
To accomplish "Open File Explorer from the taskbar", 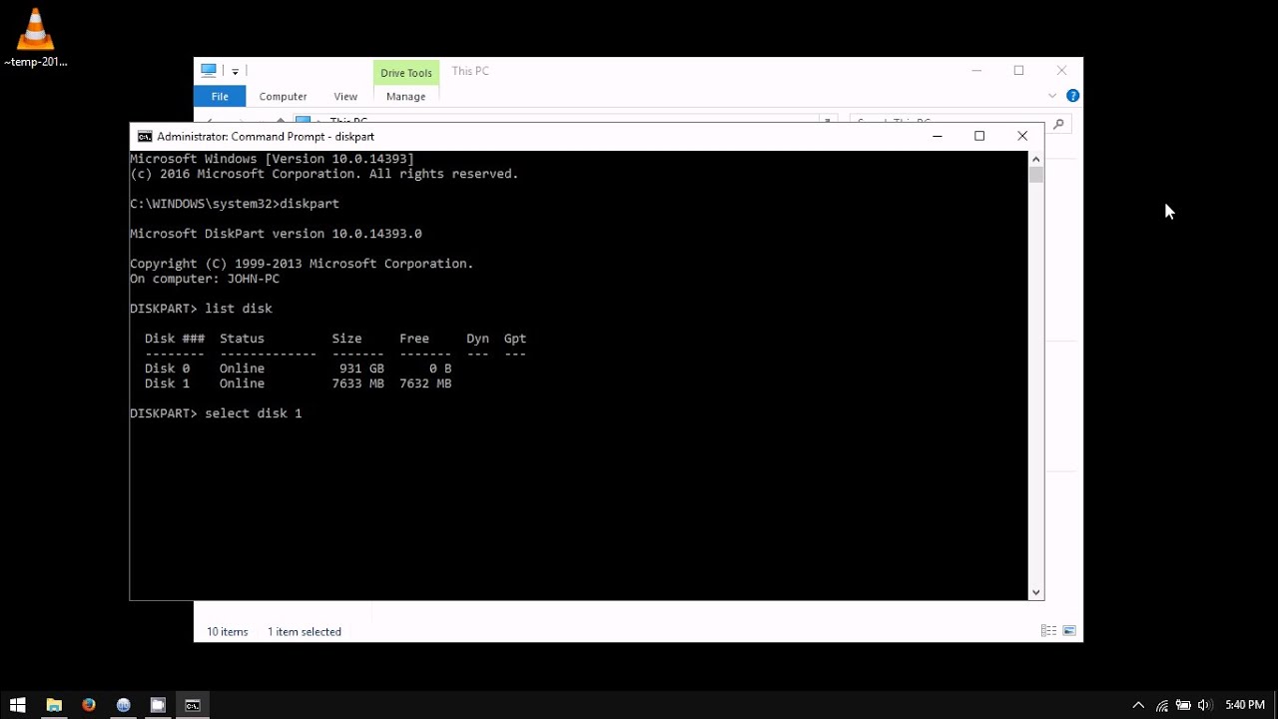I will pyautogui.click(x=53, y=705).
